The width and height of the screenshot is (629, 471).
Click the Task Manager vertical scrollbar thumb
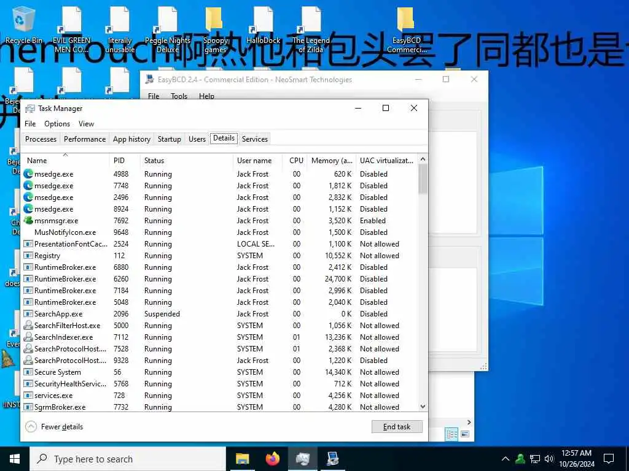click(x=423, y=179)
